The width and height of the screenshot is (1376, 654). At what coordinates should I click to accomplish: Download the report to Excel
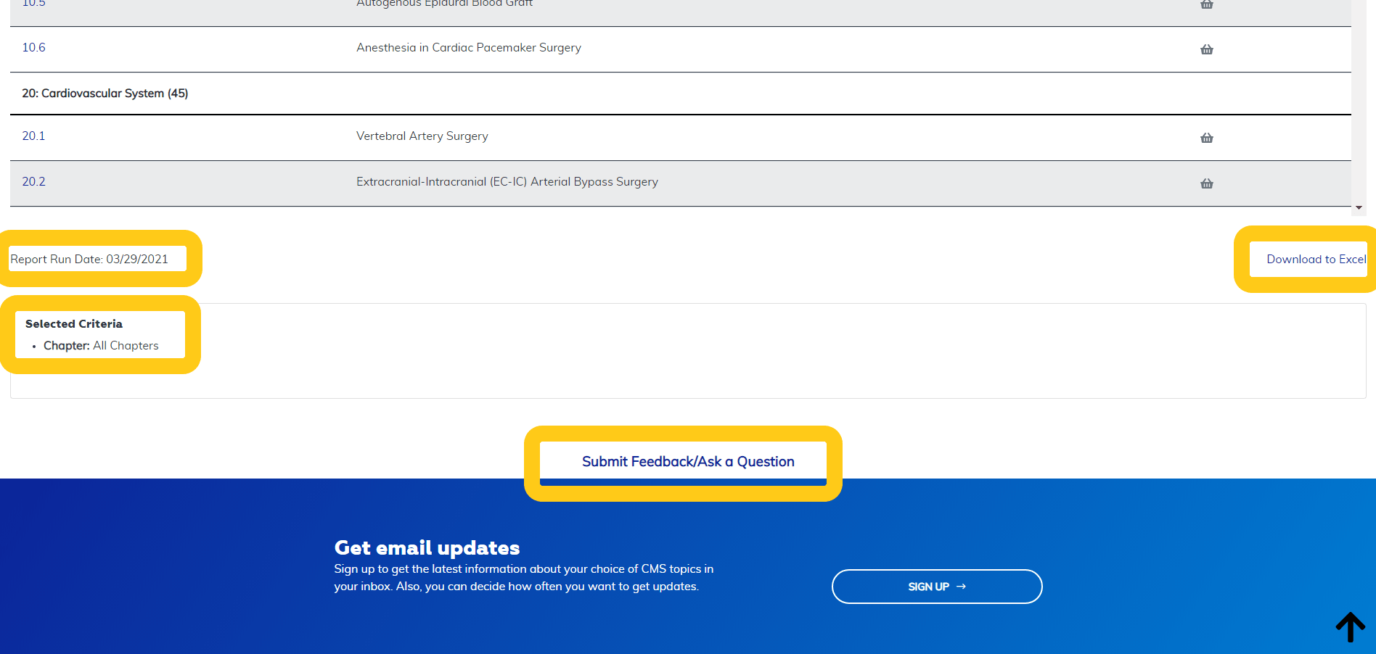[1316, 259]
